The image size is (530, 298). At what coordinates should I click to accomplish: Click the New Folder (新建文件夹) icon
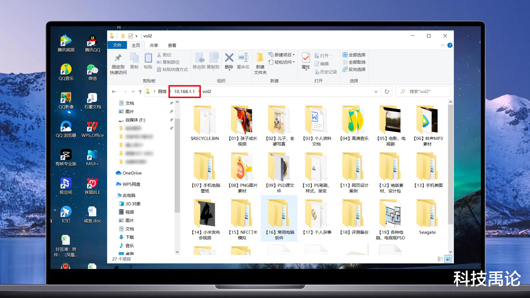click(260, 58)
